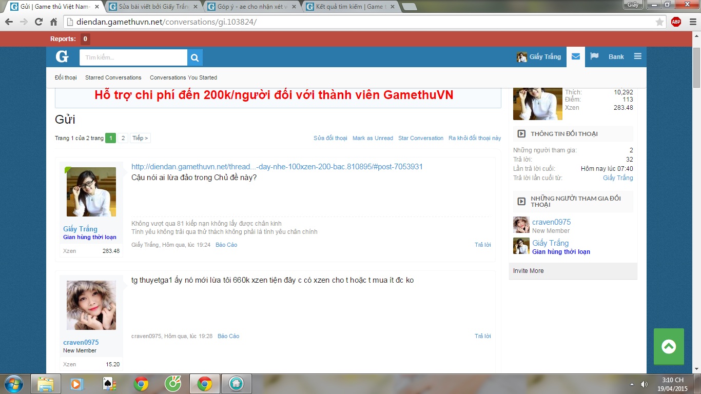The height and width of the screenshot is (394, 701).
Task: Collapse the Thông tin đối thoại panel
Action: 521,134
